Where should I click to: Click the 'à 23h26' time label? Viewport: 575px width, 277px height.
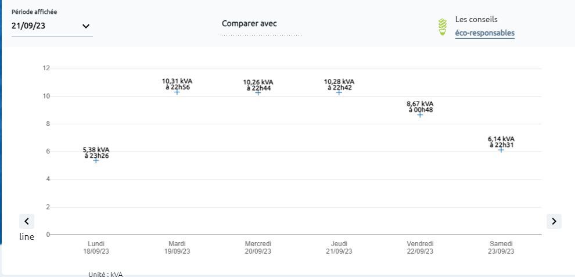click(x=96, y=156)
